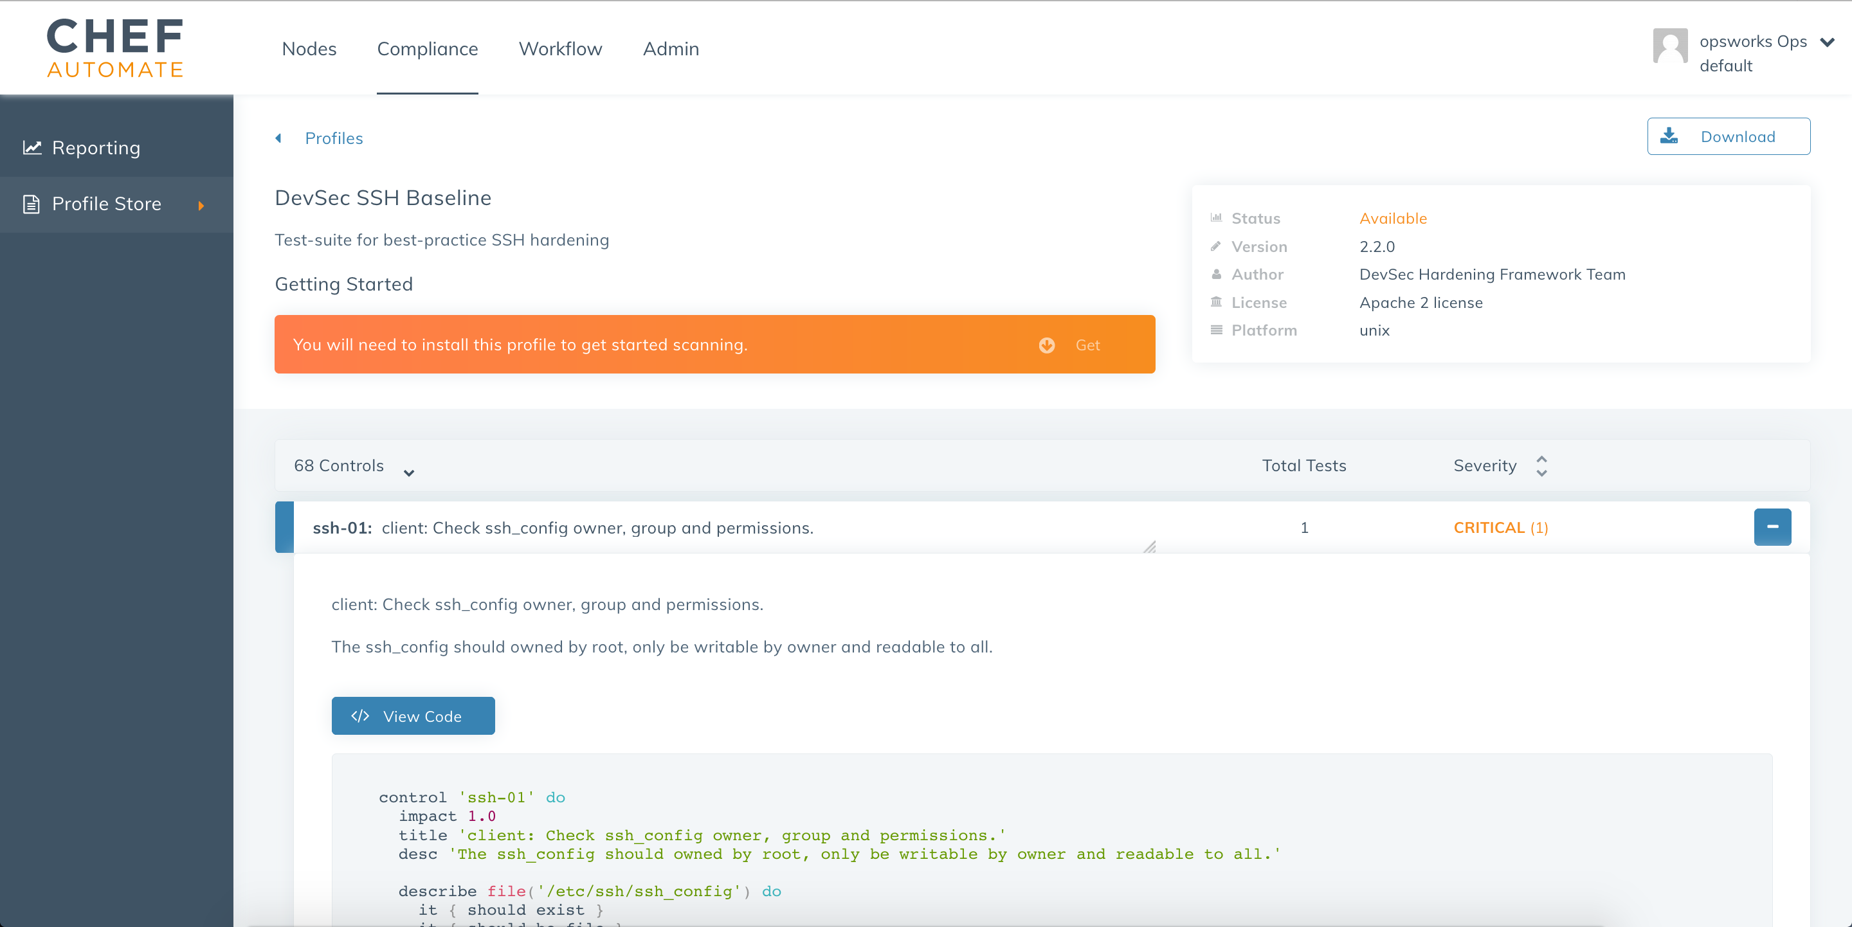Open the 68 Controls dropdown chevron
This screenshot has width=1852, height=927.
[x=408, y=472]
